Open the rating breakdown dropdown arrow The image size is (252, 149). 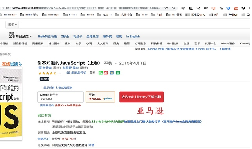pyautogui.click(x=60, y=73)
